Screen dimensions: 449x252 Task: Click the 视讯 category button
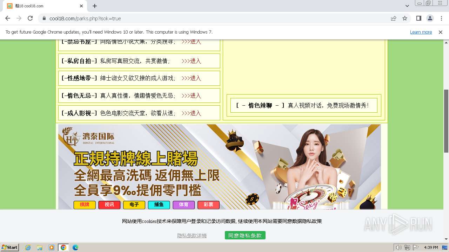click(x=109, y=205)
